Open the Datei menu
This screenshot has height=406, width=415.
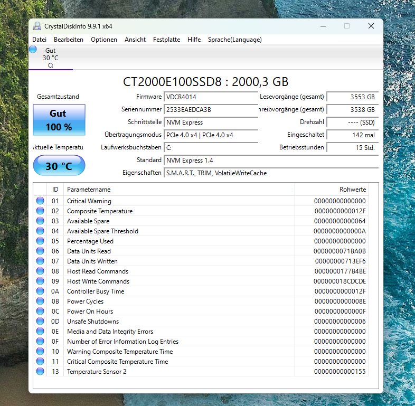(40, 40)
